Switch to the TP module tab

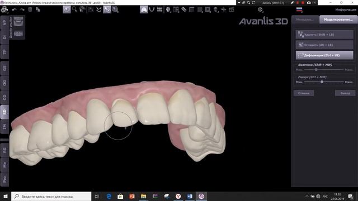[x=4, y=52]
